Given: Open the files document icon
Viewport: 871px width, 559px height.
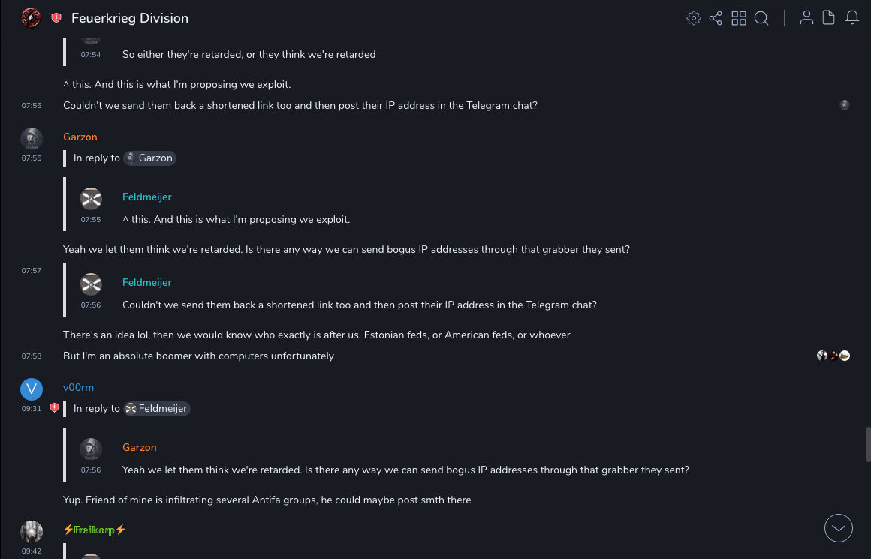Looking at the screenshot, I should click(829, 18).
